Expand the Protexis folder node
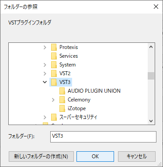This screenshot has height=167, width=163. pyautogui.click(x=45, y=47)
